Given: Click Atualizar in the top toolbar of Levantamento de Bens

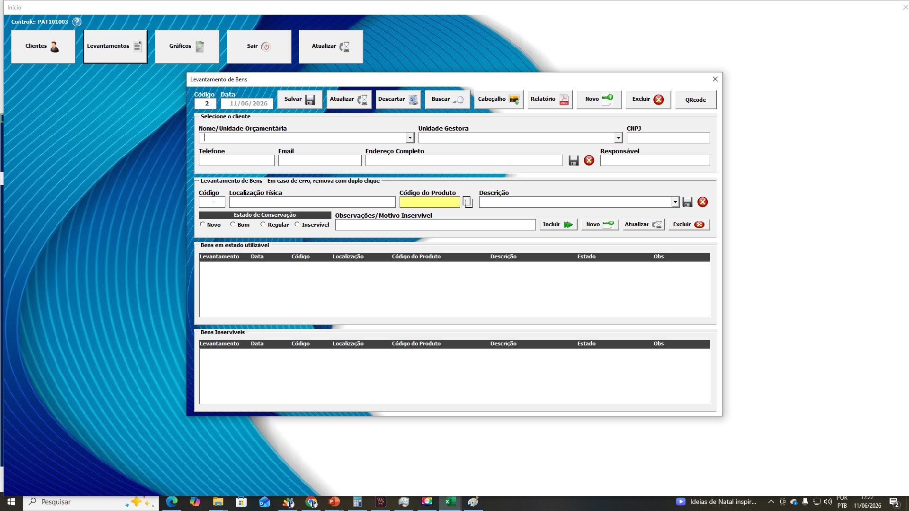Looking at the screenshot, I should tap(349, 99).
